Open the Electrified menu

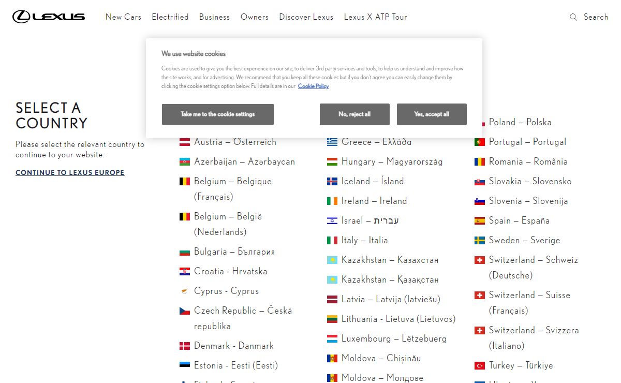point(170,17)
